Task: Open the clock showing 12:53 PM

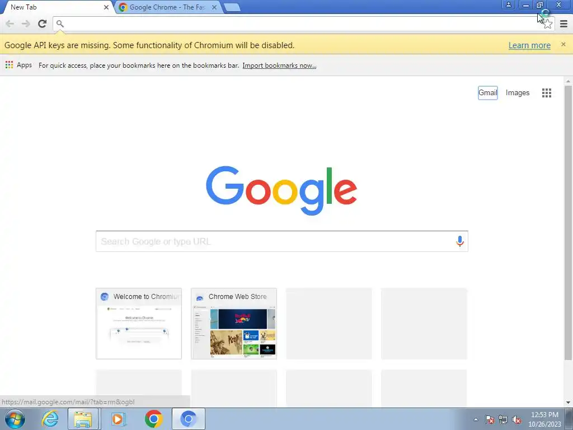Action: (x=544, y=419)
